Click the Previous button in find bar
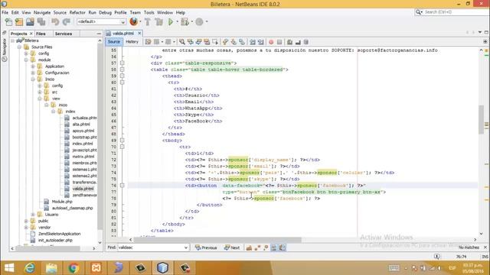Screen dimensions: 490x275 (x=206, y=247)
